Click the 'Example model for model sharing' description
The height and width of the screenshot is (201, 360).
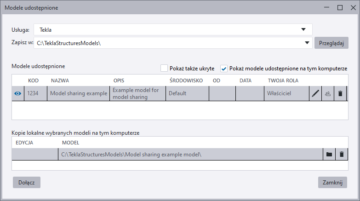tap(138, 93)
